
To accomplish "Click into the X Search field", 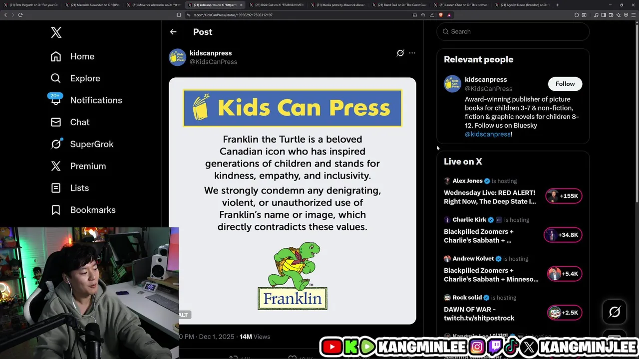I will tap(513, 31).
